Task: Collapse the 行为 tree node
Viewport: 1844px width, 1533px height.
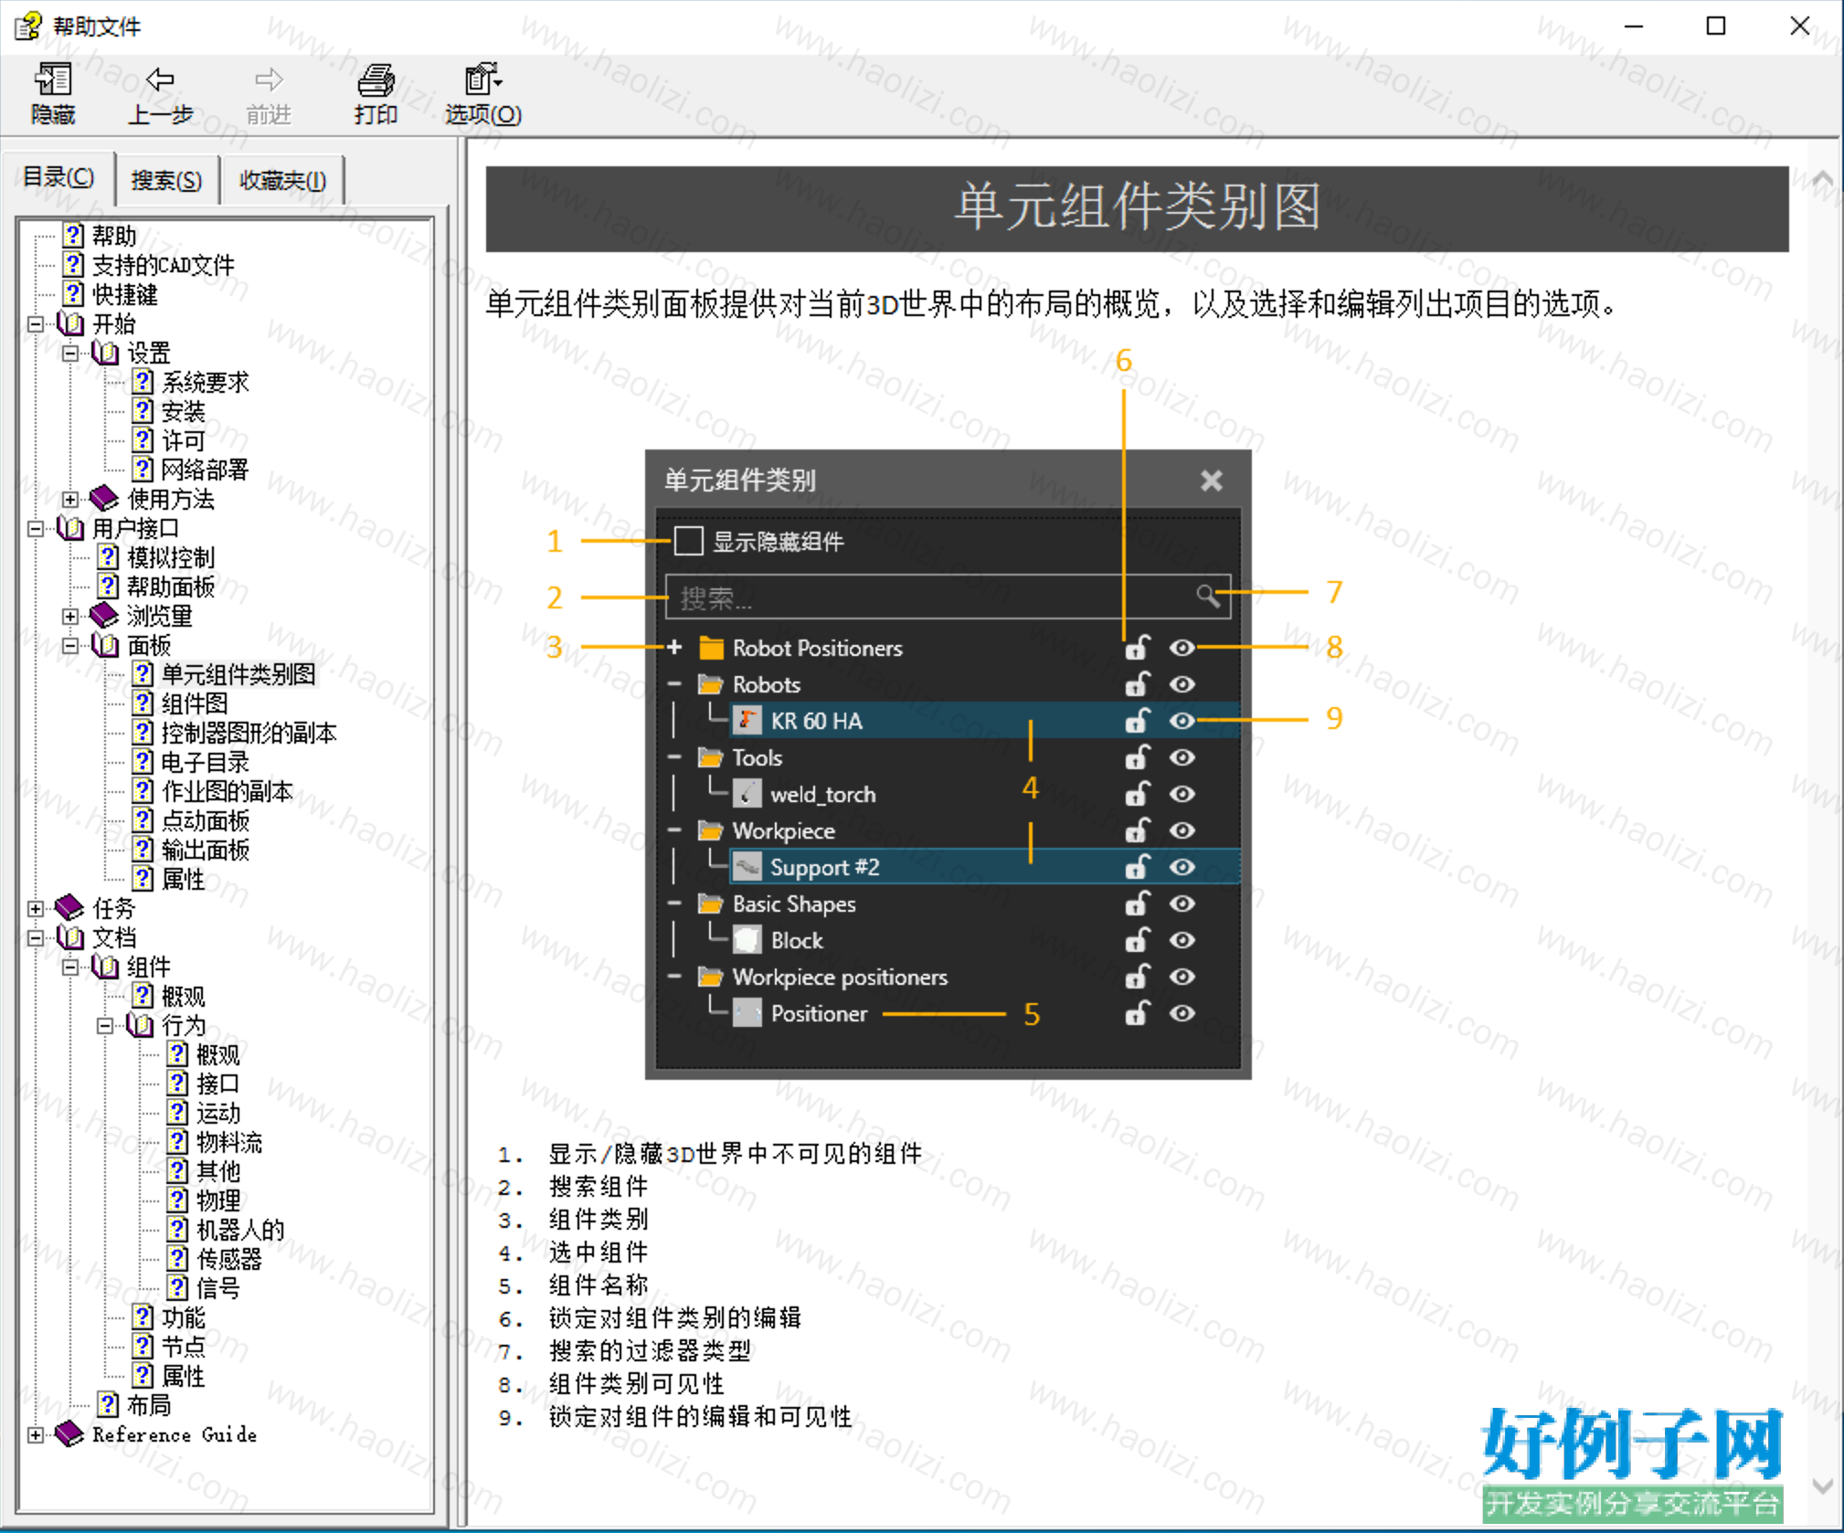Action: (x=105, y=1025)
